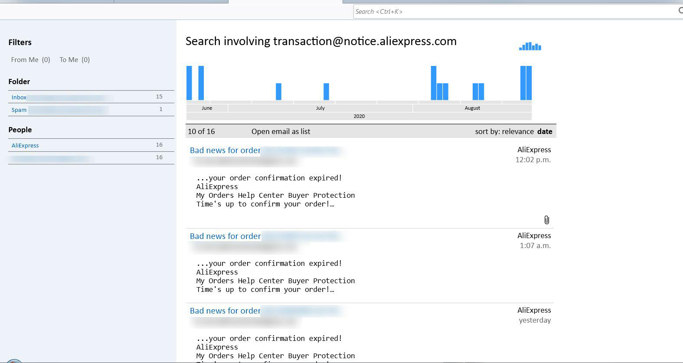
Task: Toggle the To Me (0) filter
Action: click(x=75, y=60)
